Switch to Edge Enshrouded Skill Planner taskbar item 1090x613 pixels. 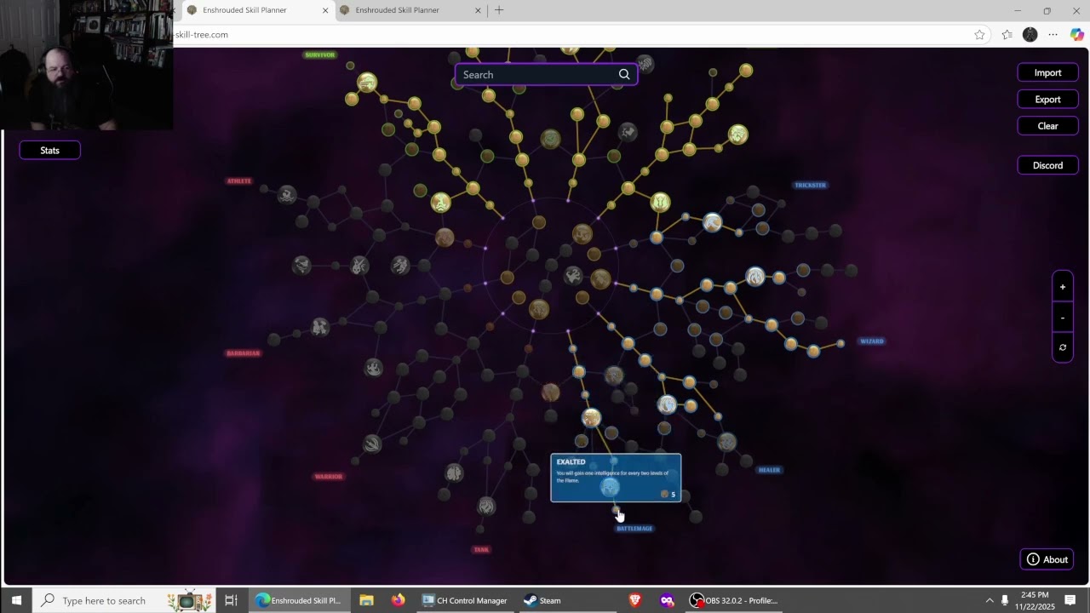pyautogui.click(x=299, y=600)
